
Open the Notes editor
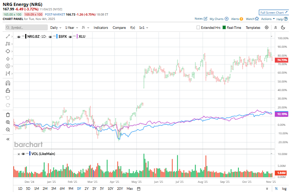(201, 19)
